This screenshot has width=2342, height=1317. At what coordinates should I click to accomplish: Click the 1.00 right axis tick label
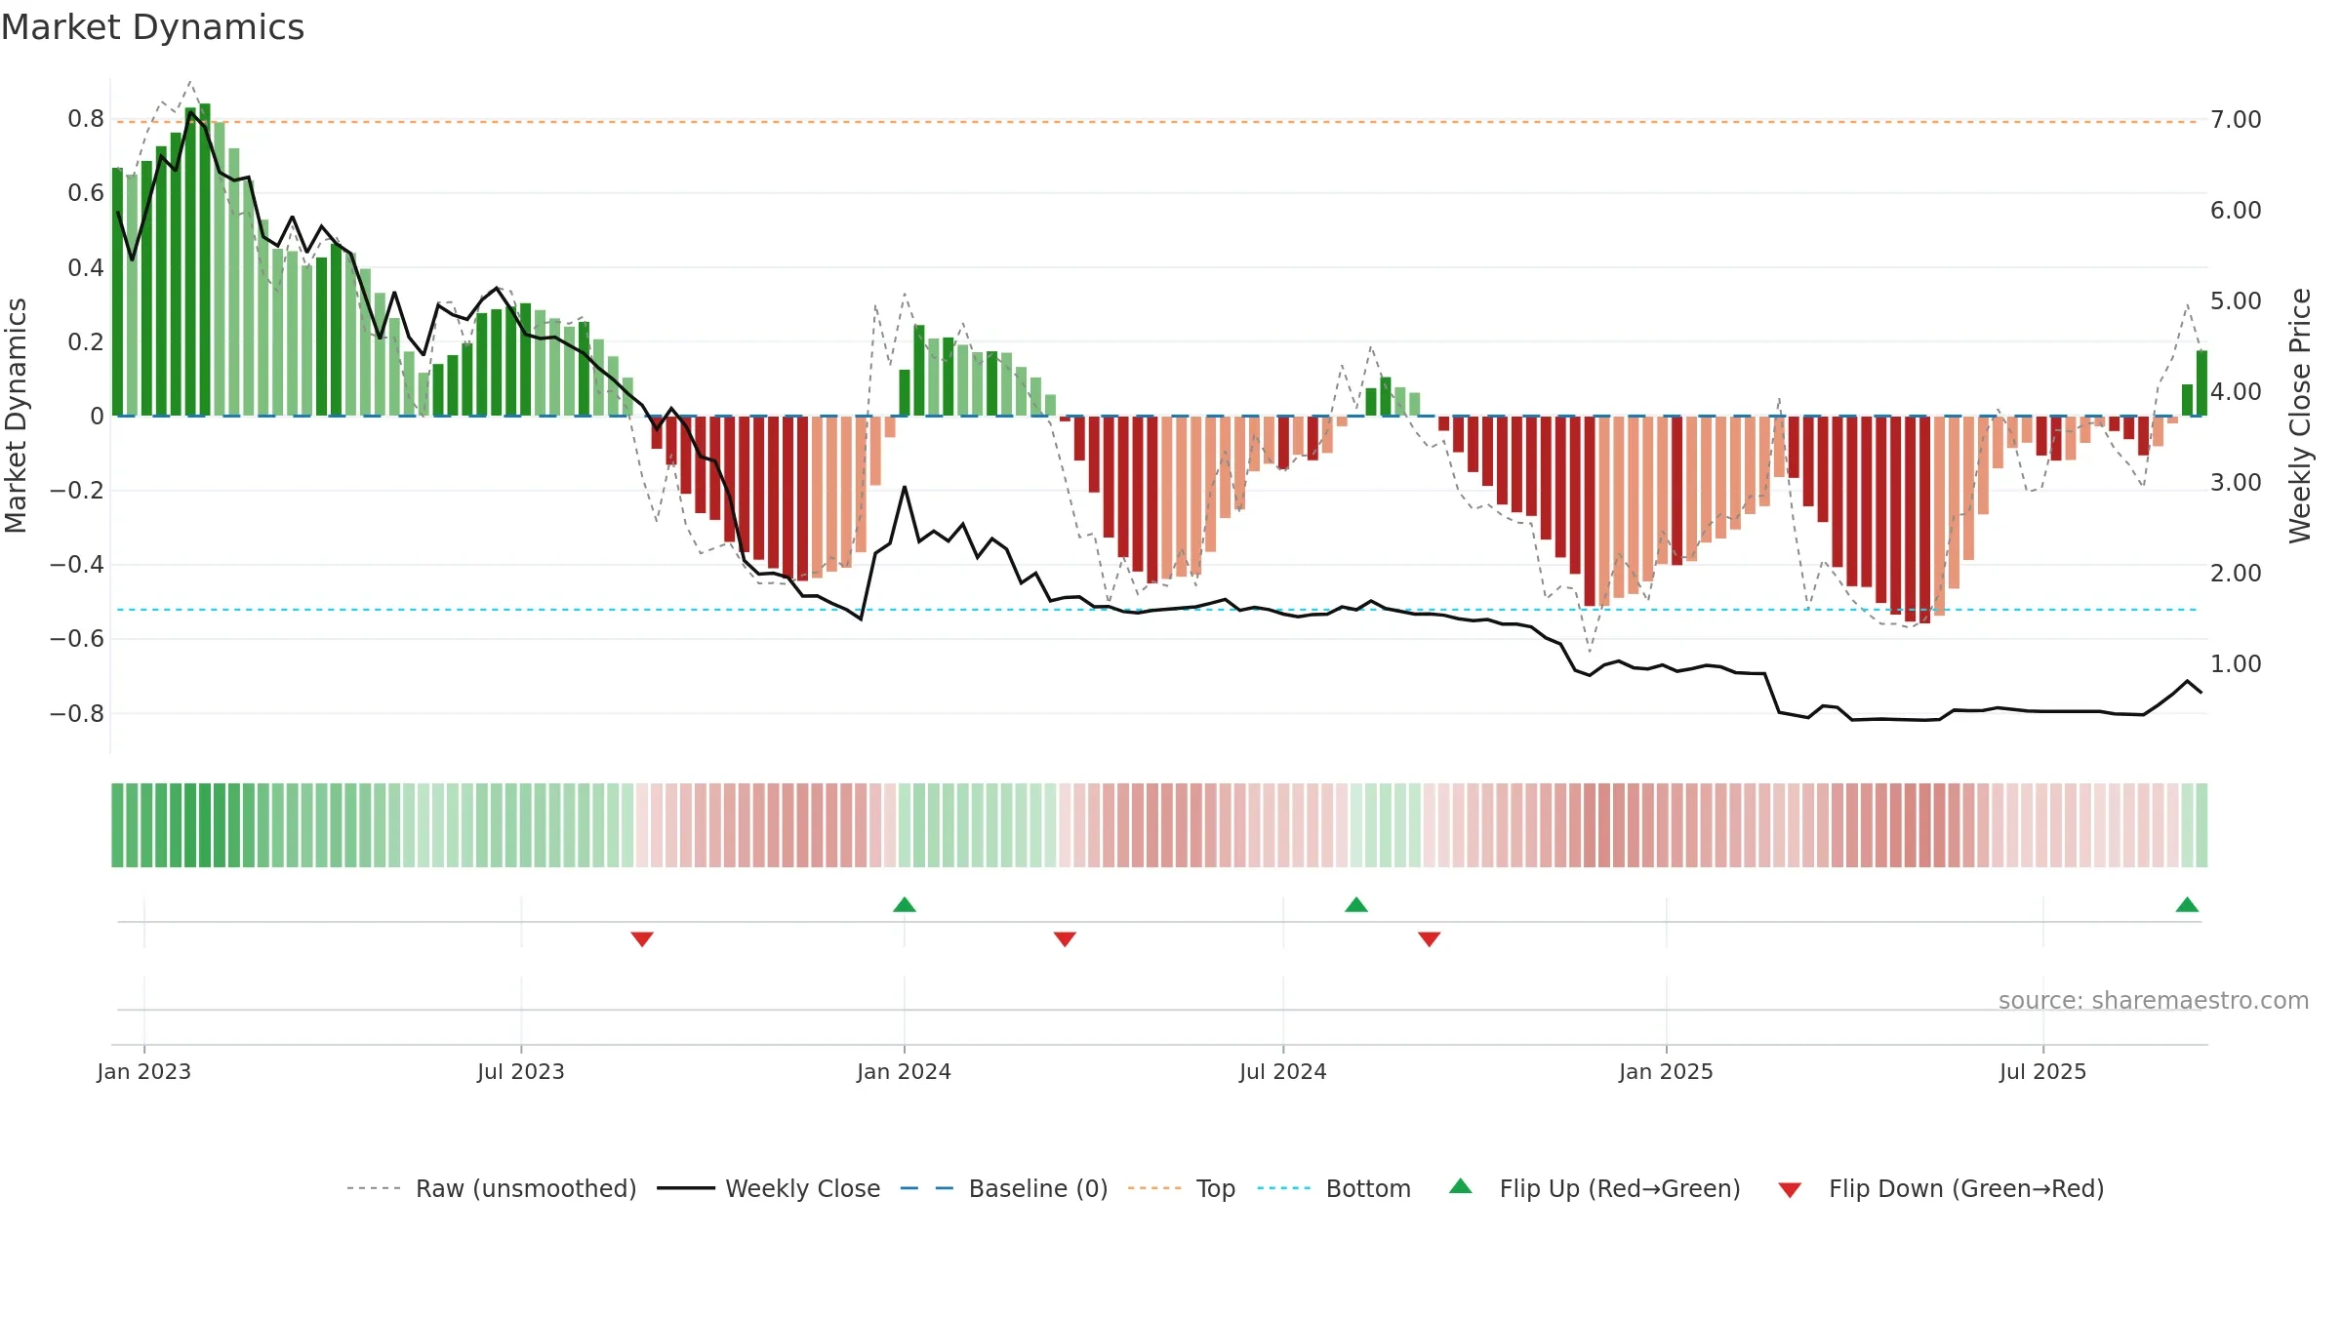coord(2236,664)
